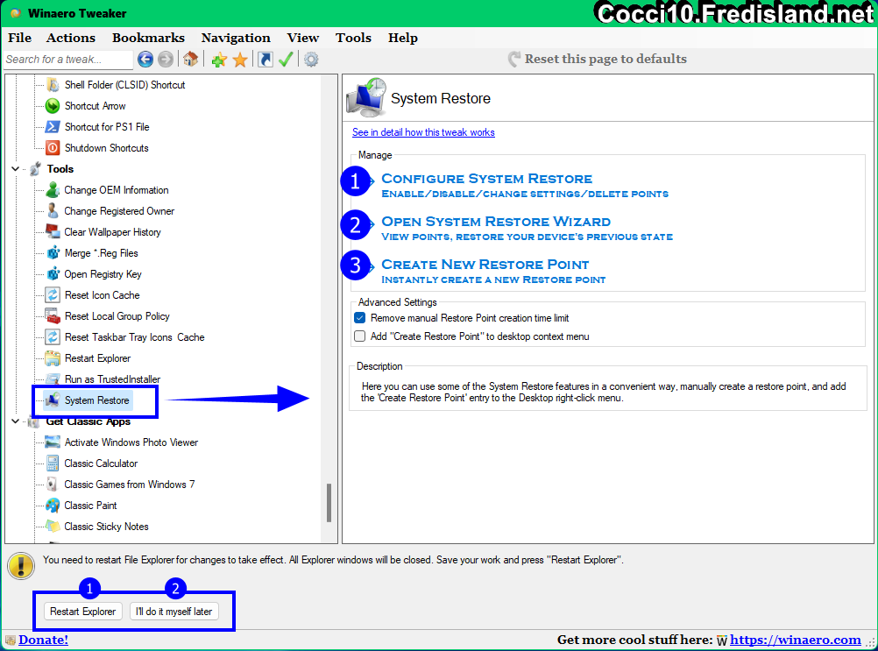This screenshot has width=878, height=651.
Task: Select the Classic Sticky Notes item
Action: point(106,527)
